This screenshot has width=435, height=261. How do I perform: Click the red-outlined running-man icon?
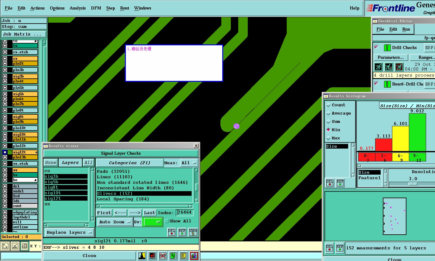coord(399,67)
